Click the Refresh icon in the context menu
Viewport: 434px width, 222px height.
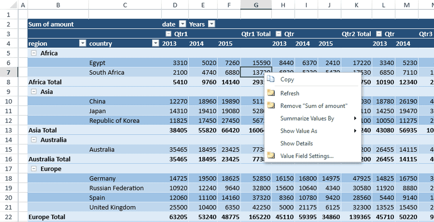pos(271,93)
